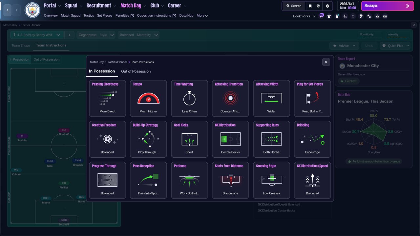Open the Patience tile

(189, 180)
